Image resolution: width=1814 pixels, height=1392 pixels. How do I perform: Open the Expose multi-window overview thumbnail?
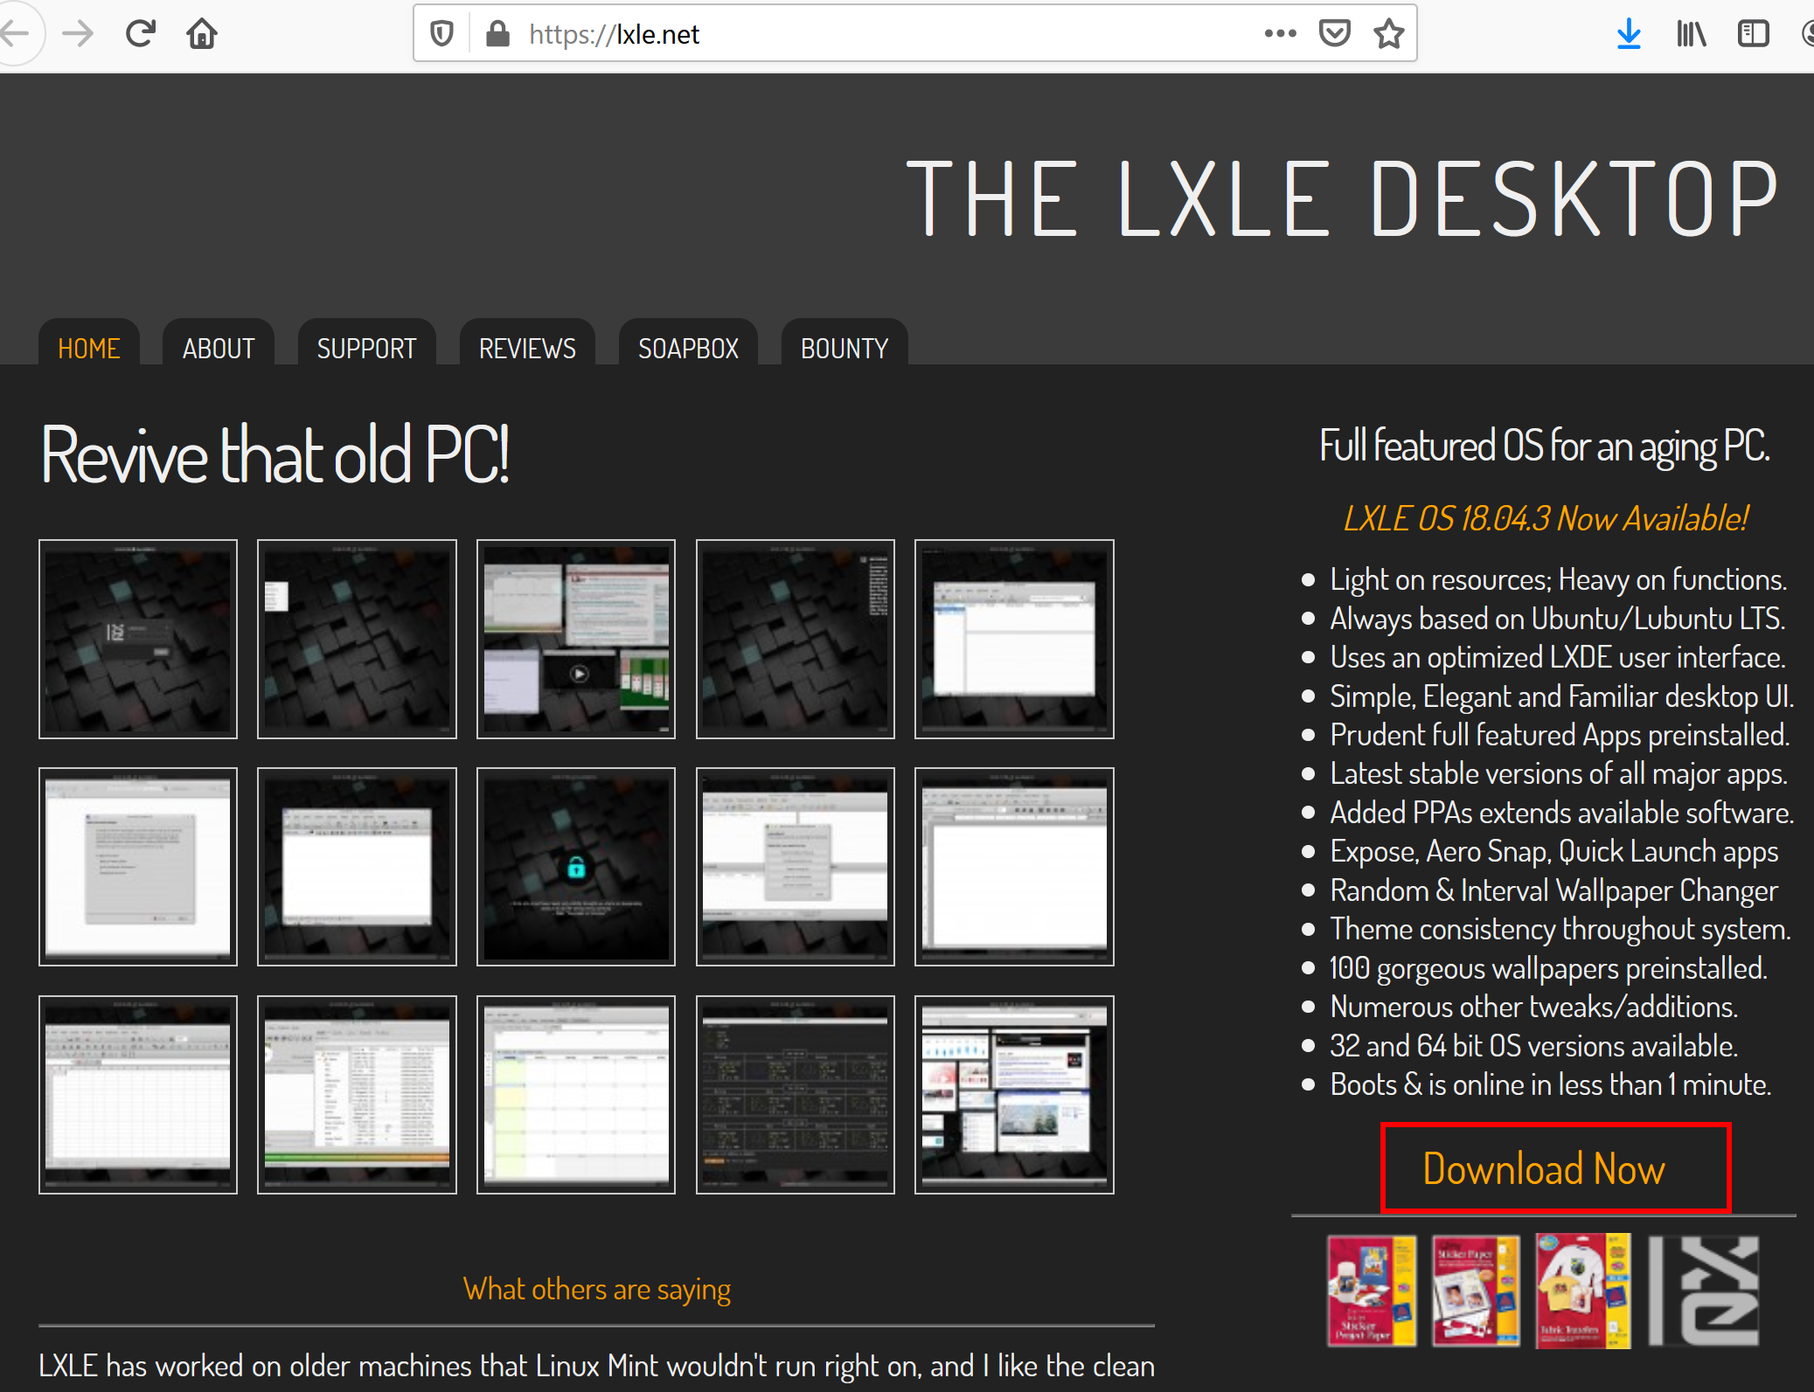[1014, 1095]
